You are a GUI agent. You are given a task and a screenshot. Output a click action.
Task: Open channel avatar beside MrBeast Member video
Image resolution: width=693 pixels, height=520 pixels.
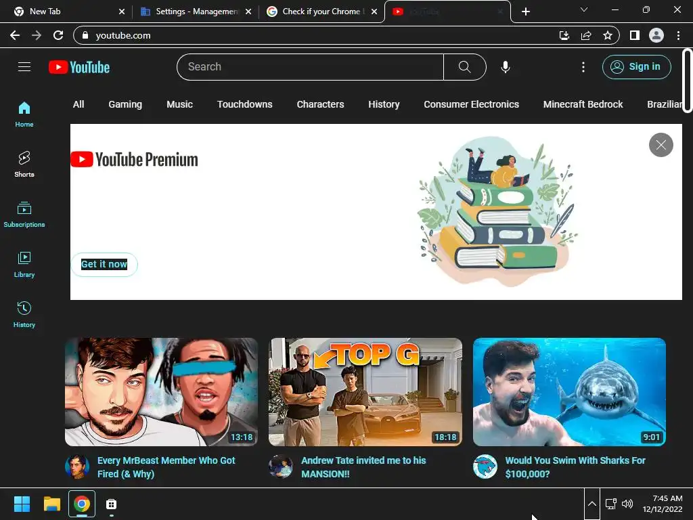pos(77,467)
